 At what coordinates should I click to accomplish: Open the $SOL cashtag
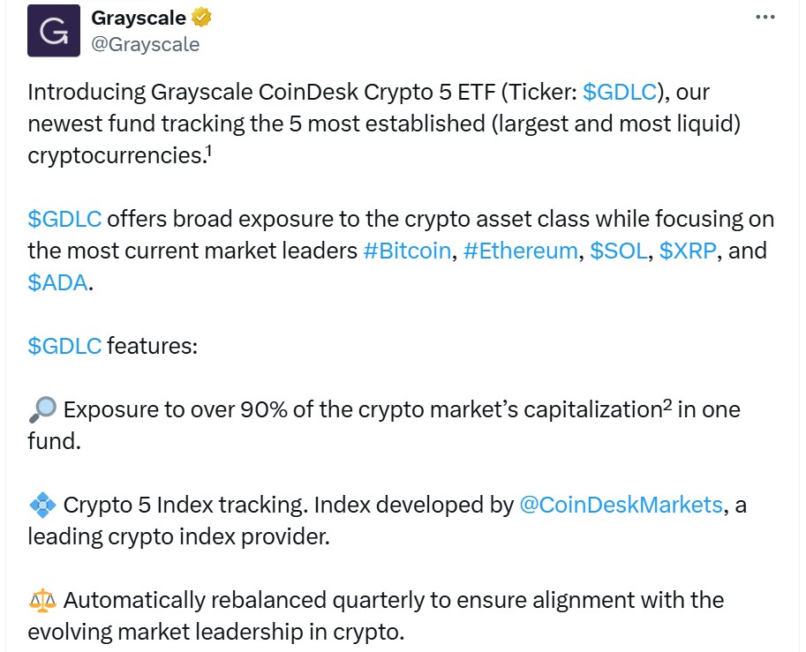(618, 251)
